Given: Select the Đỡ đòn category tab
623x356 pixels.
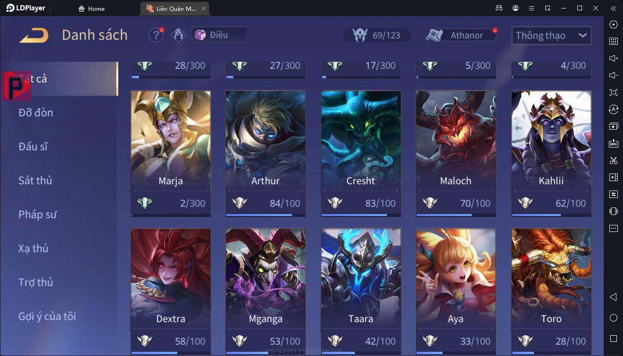Looking at the screenshot, I should [36, 113].
